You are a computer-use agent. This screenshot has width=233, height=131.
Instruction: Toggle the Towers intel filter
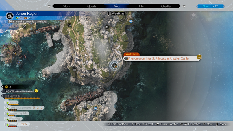click(x=13, y=102)
